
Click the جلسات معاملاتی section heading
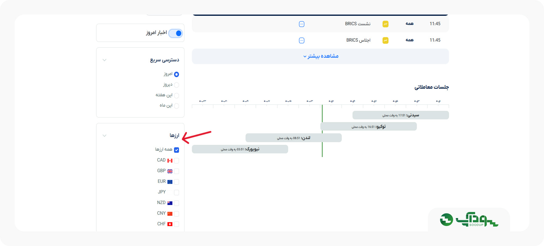[x=432, y=87]
